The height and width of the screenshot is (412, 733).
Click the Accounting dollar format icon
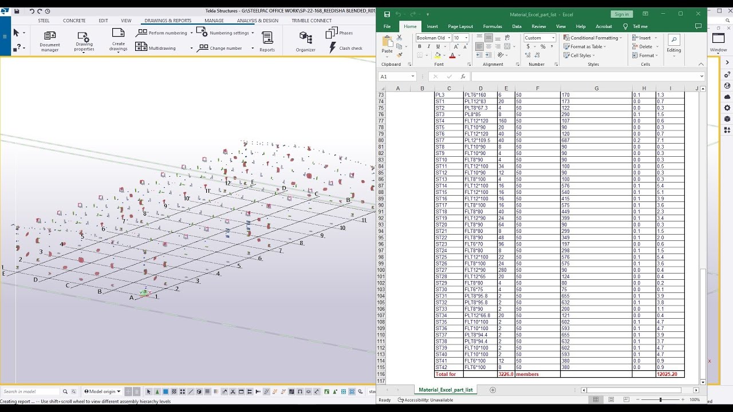point(527,46)
